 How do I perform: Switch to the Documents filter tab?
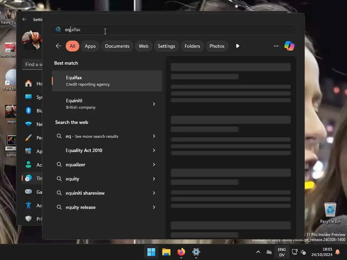click(117, 46)
